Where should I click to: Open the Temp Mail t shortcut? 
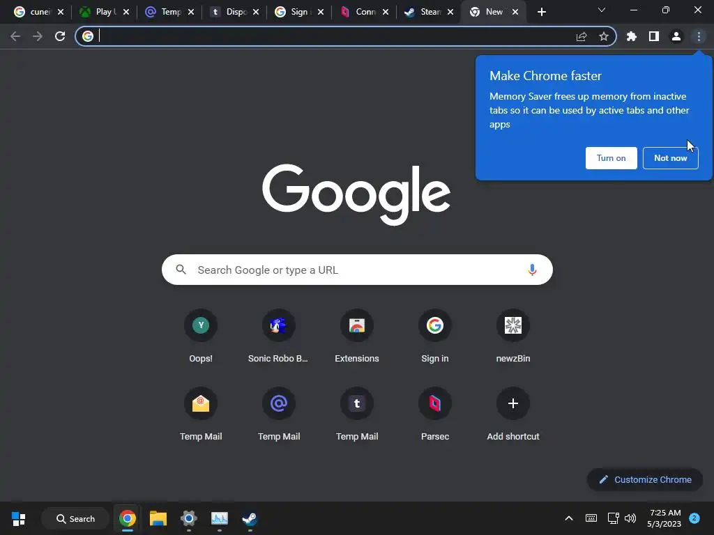click(357, 414)
